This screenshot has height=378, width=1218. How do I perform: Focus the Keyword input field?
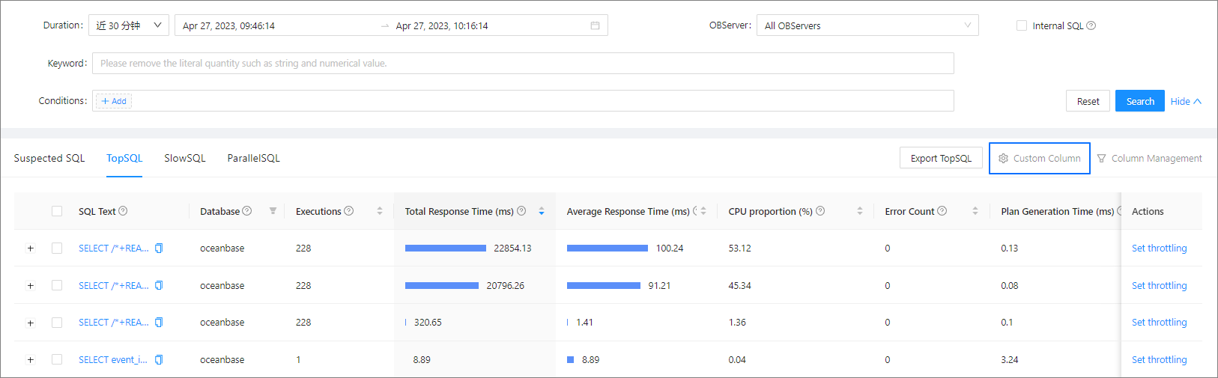click(522, 64)
